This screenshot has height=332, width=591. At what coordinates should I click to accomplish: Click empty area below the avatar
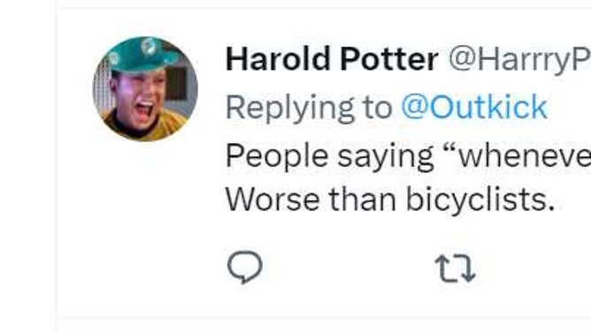(x=145, y=225)
